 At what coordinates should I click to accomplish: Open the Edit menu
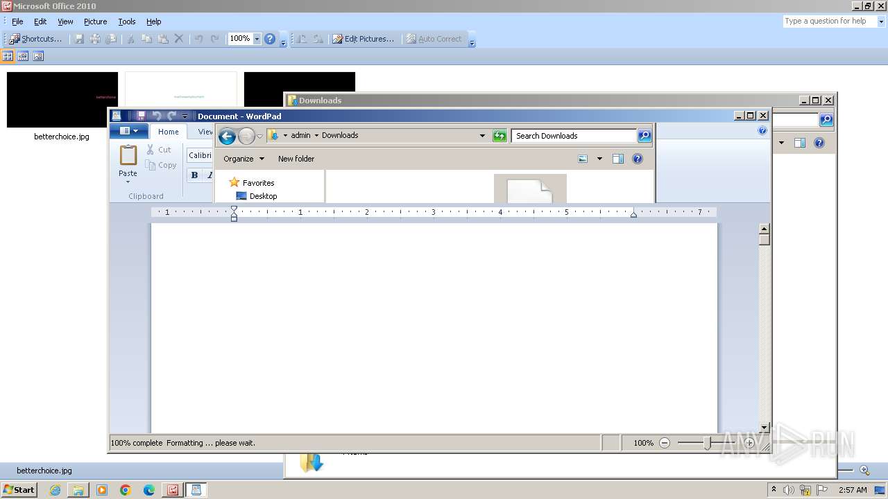coord(40,21)
